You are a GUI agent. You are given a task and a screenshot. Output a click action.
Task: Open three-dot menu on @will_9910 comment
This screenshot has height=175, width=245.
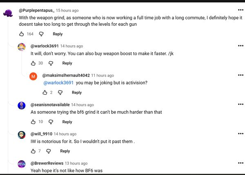coord(241,134)
